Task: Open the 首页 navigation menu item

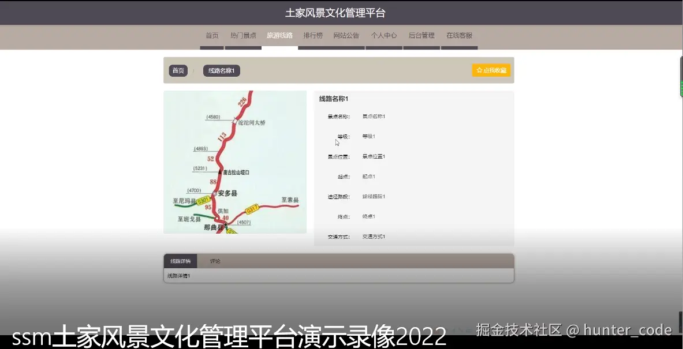Action: pyautogui.click(x=212, y=36)
